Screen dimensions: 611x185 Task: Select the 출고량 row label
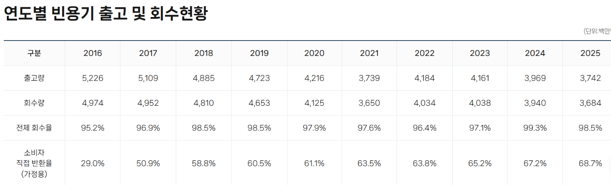[x=34, y=78]
